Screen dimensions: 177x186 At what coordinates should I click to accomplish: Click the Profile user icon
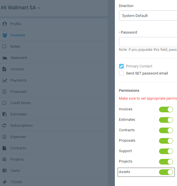[x=5, y=24]
